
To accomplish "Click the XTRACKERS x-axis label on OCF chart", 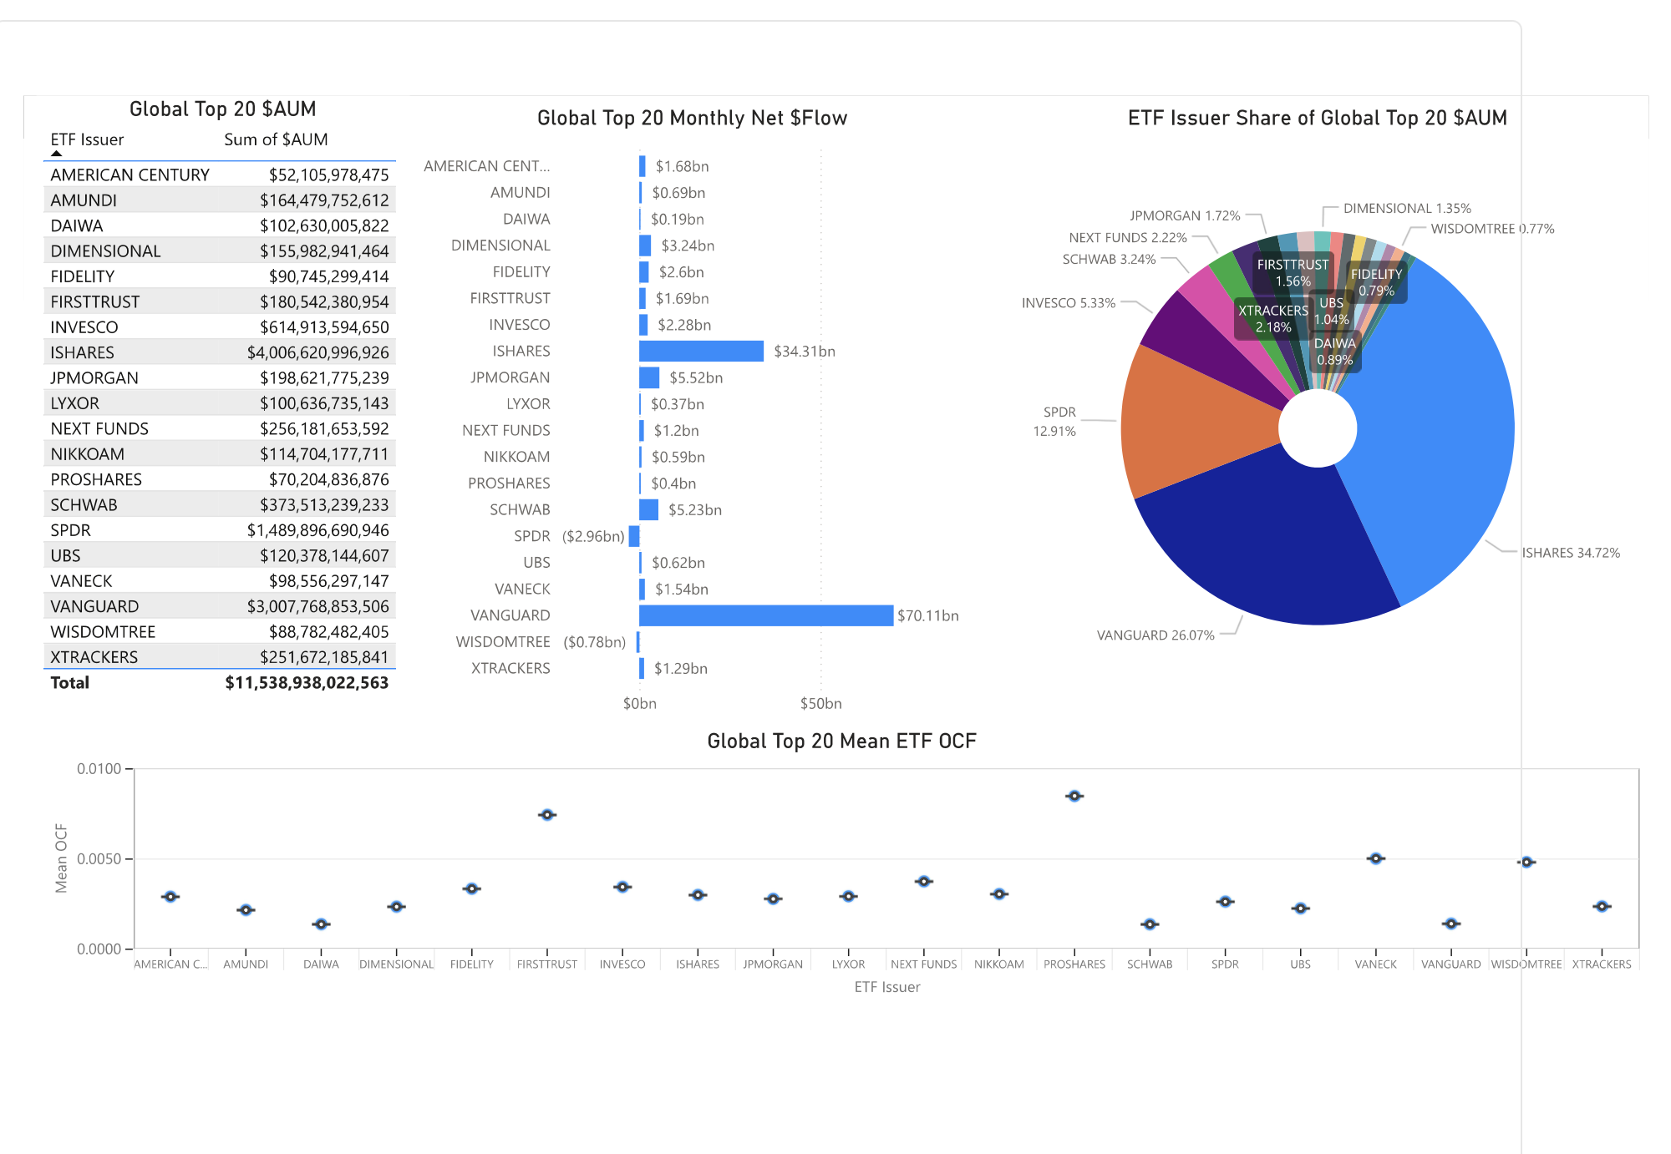I will point(1602,964).
